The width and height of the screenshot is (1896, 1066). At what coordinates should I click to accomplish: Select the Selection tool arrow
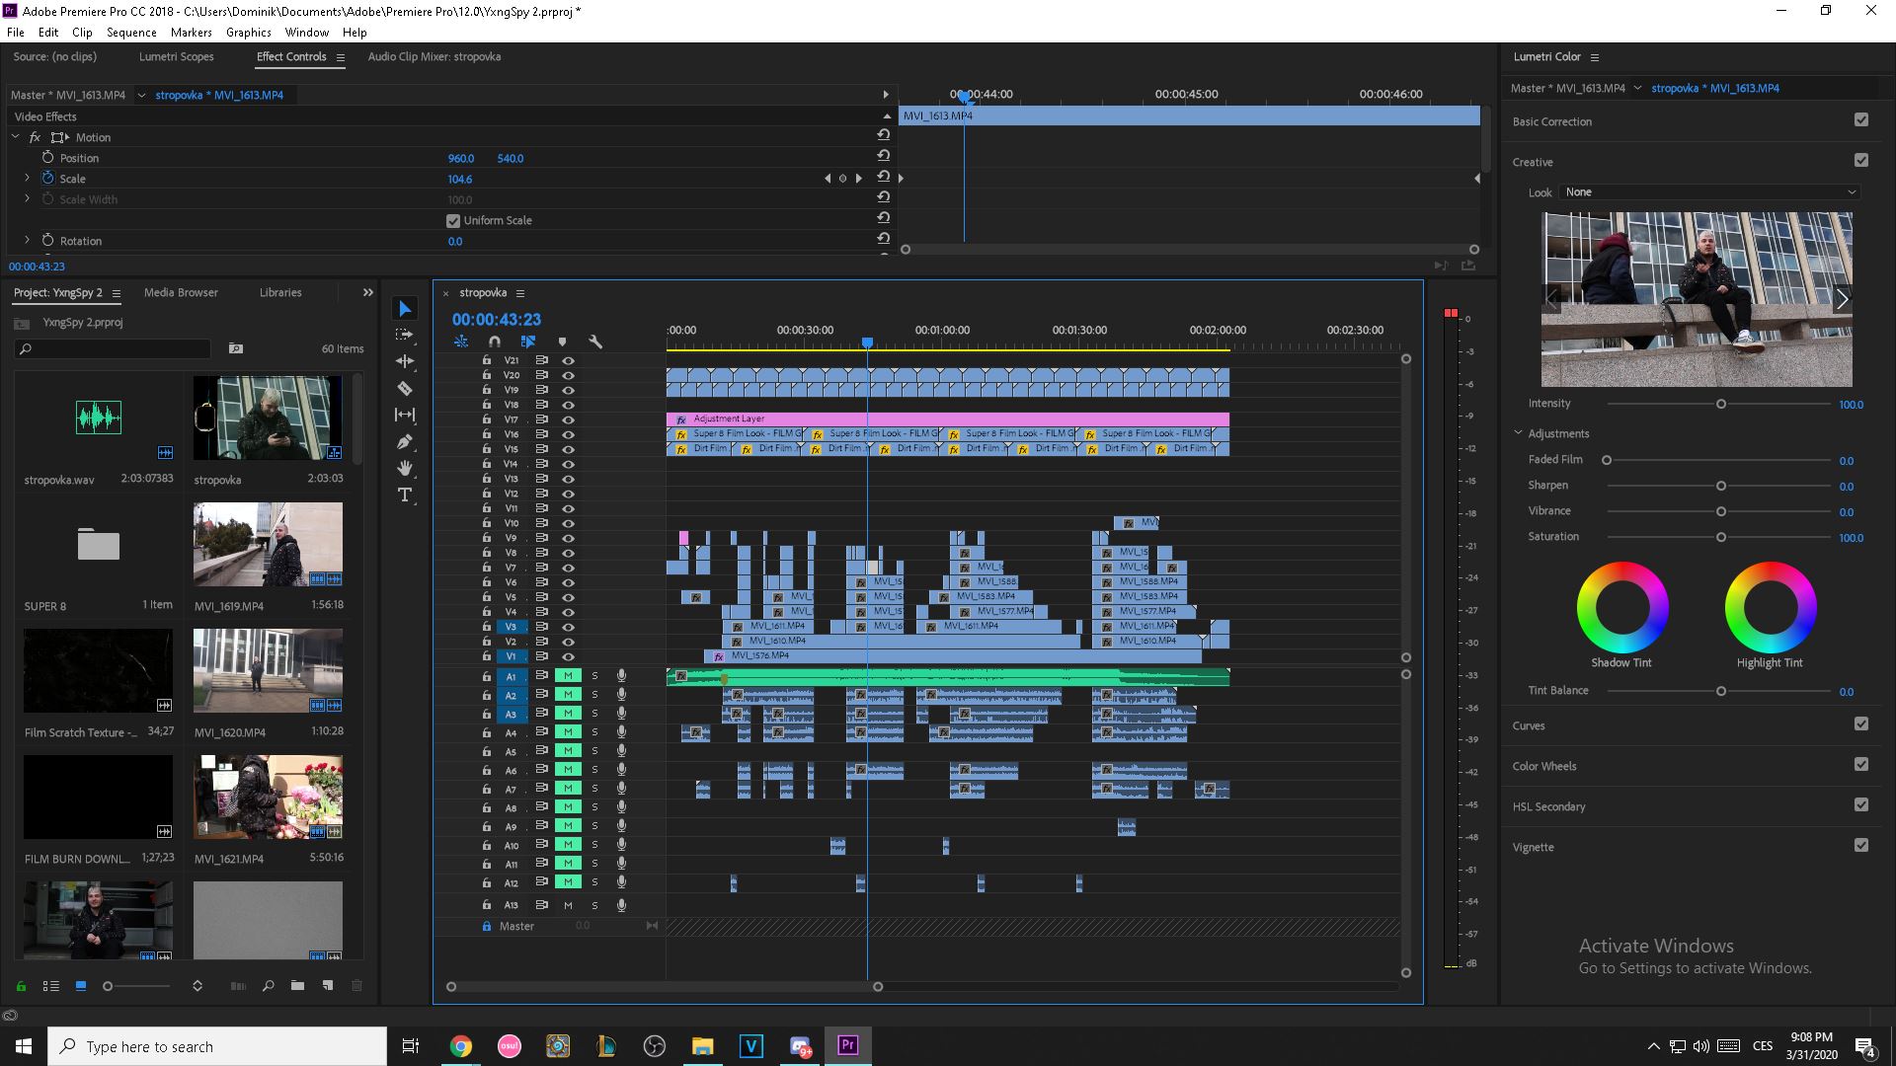tap(405, 309)
